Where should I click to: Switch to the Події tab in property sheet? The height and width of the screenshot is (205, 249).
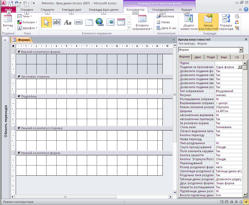click(211, 57)
